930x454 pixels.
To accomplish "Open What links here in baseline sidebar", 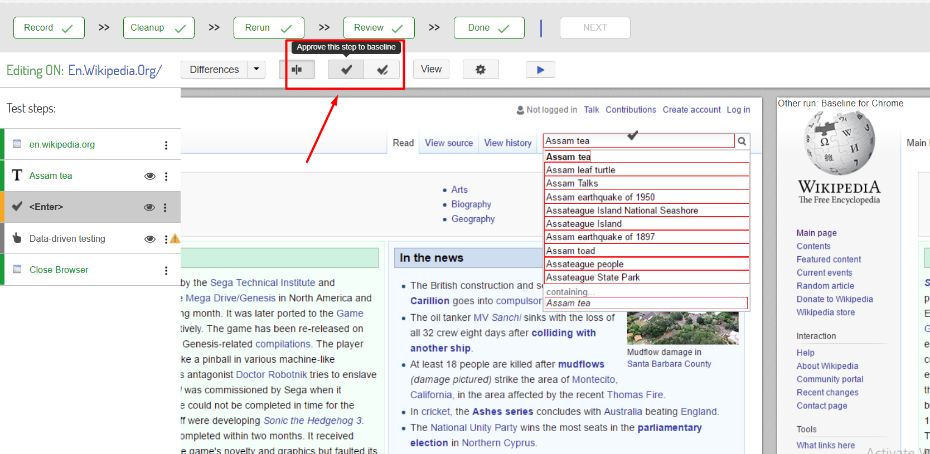I will [825, 445].
